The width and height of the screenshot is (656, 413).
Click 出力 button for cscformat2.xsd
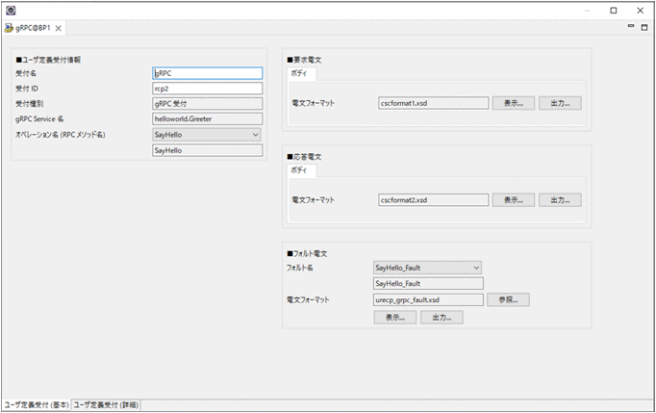559,200
